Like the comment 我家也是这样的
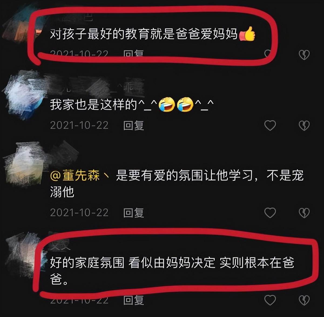The width and height of the screenshot is (324, 317). [270, 126]
